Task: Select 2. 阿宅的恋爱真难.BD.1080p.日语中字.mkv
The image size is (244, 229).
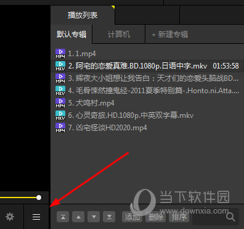Action: click(x=147, y=66)
